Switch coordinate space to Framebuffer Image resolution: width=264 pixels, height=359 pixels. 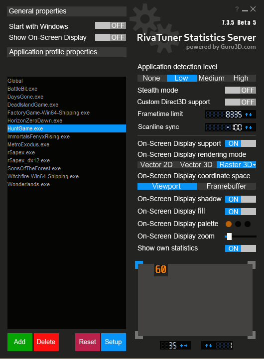pyautogui.click(x=226, y=186)
